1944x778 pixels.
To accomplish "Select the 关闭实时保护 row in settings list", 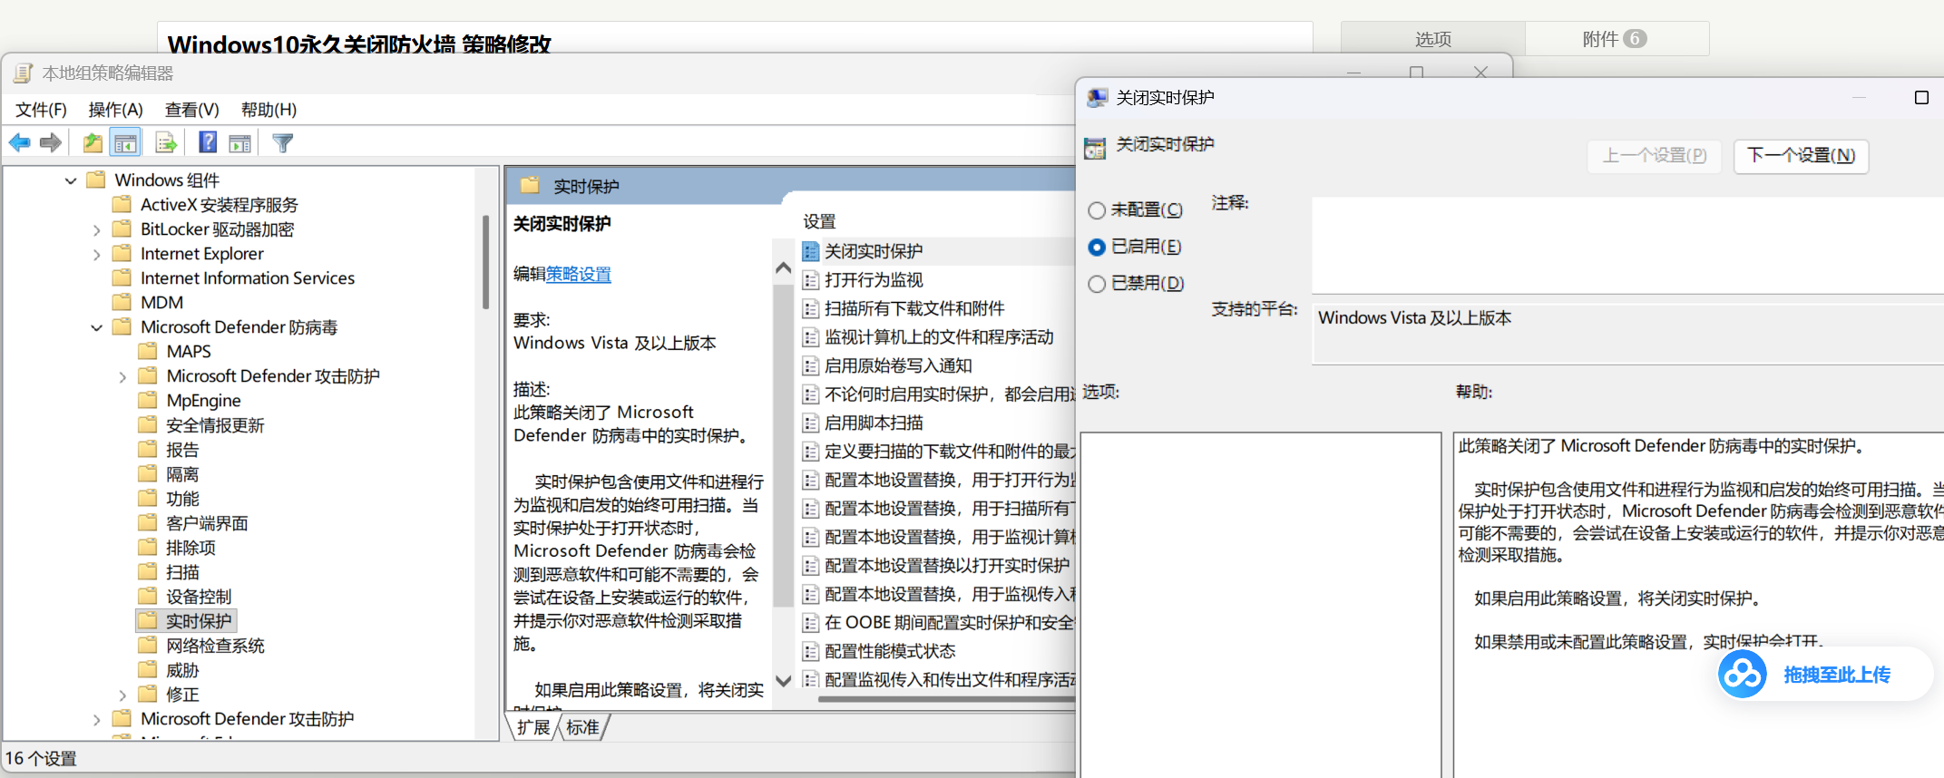I will (x=938, y=251).
